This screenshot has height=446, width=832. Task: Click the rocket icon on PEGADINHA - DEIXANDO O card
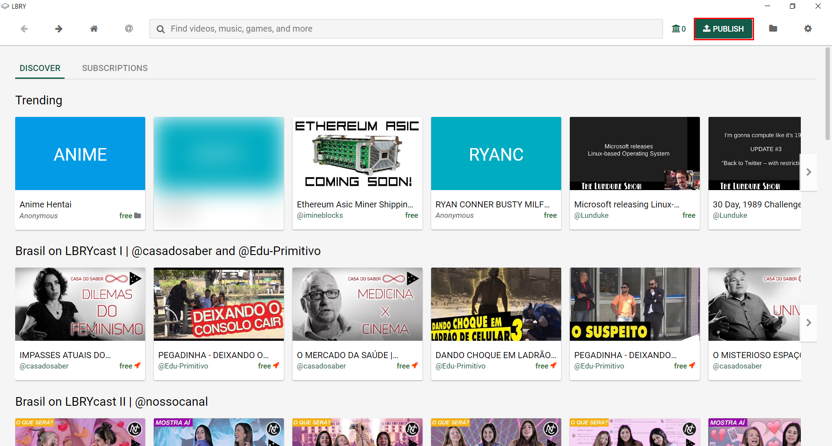pyautogui.click(x=276, y=365)
